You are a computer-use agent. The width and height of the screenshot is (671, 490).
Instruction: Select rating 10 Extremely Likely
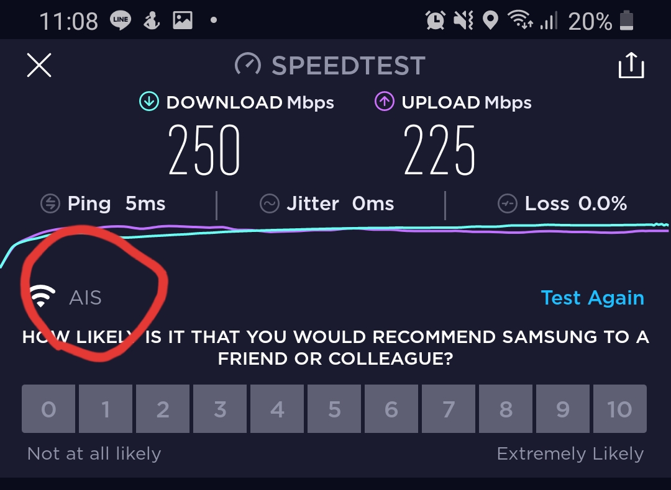click(619, 409)
